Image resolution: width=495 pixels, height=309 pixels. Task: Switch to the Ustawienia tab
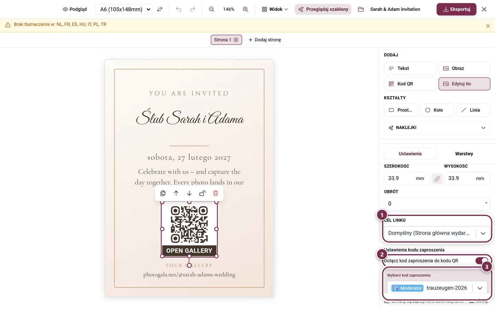tap(410, 154)
